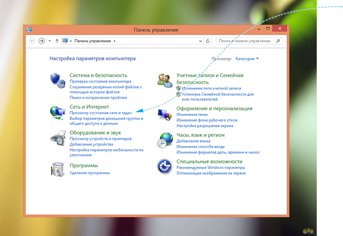Open Проверка состояния компьютера
Screen dimensions: 343x236
100,82
